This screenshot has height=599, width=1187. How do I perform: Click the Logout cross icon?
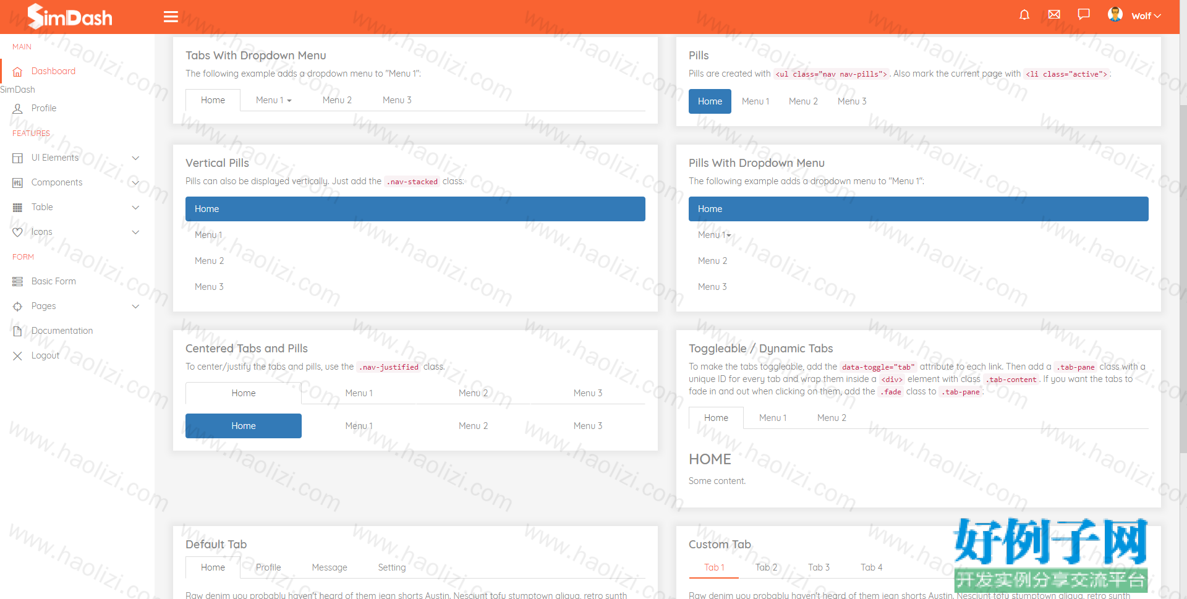pyautogui.click(x=17, y=355)
